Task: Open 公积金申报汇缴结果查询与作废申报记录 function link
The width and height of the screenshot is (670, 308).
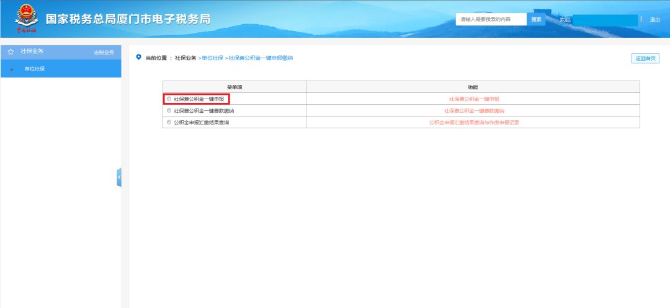Action: [x=474, y=123]
